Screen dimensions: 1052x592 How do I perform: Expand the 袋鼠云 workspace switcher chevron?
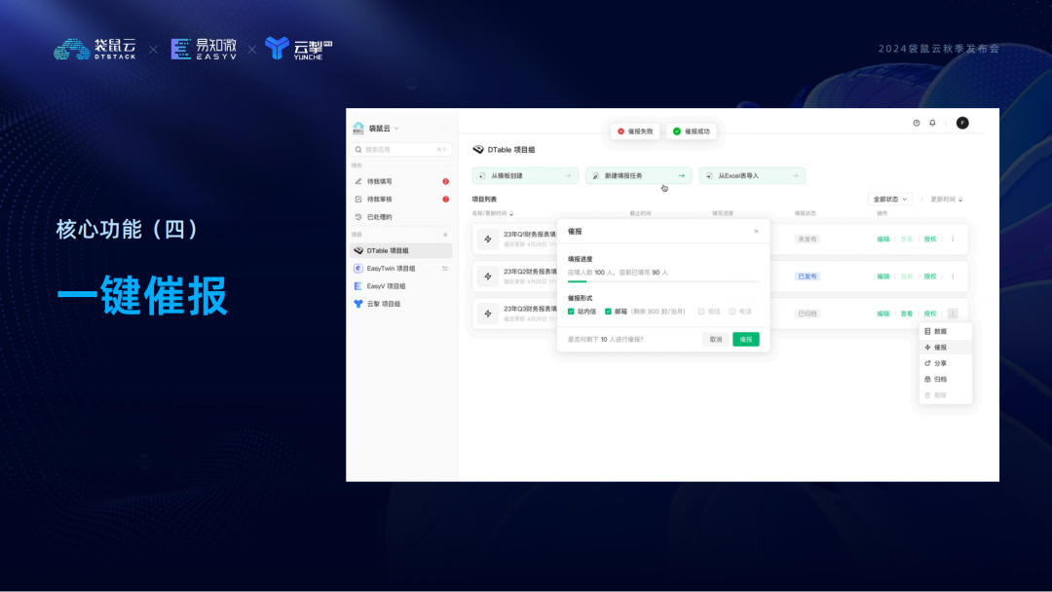click(398, 128)
